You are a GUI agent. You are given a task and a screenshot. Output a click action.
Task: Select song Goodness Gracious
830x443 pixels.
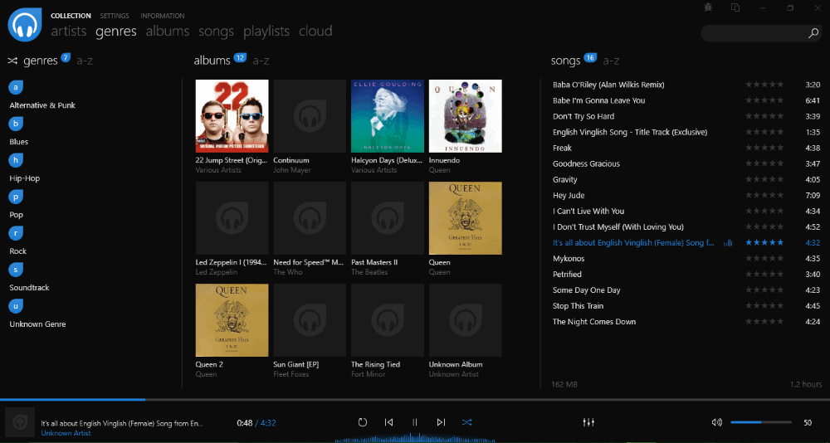[x=586, y=164]
